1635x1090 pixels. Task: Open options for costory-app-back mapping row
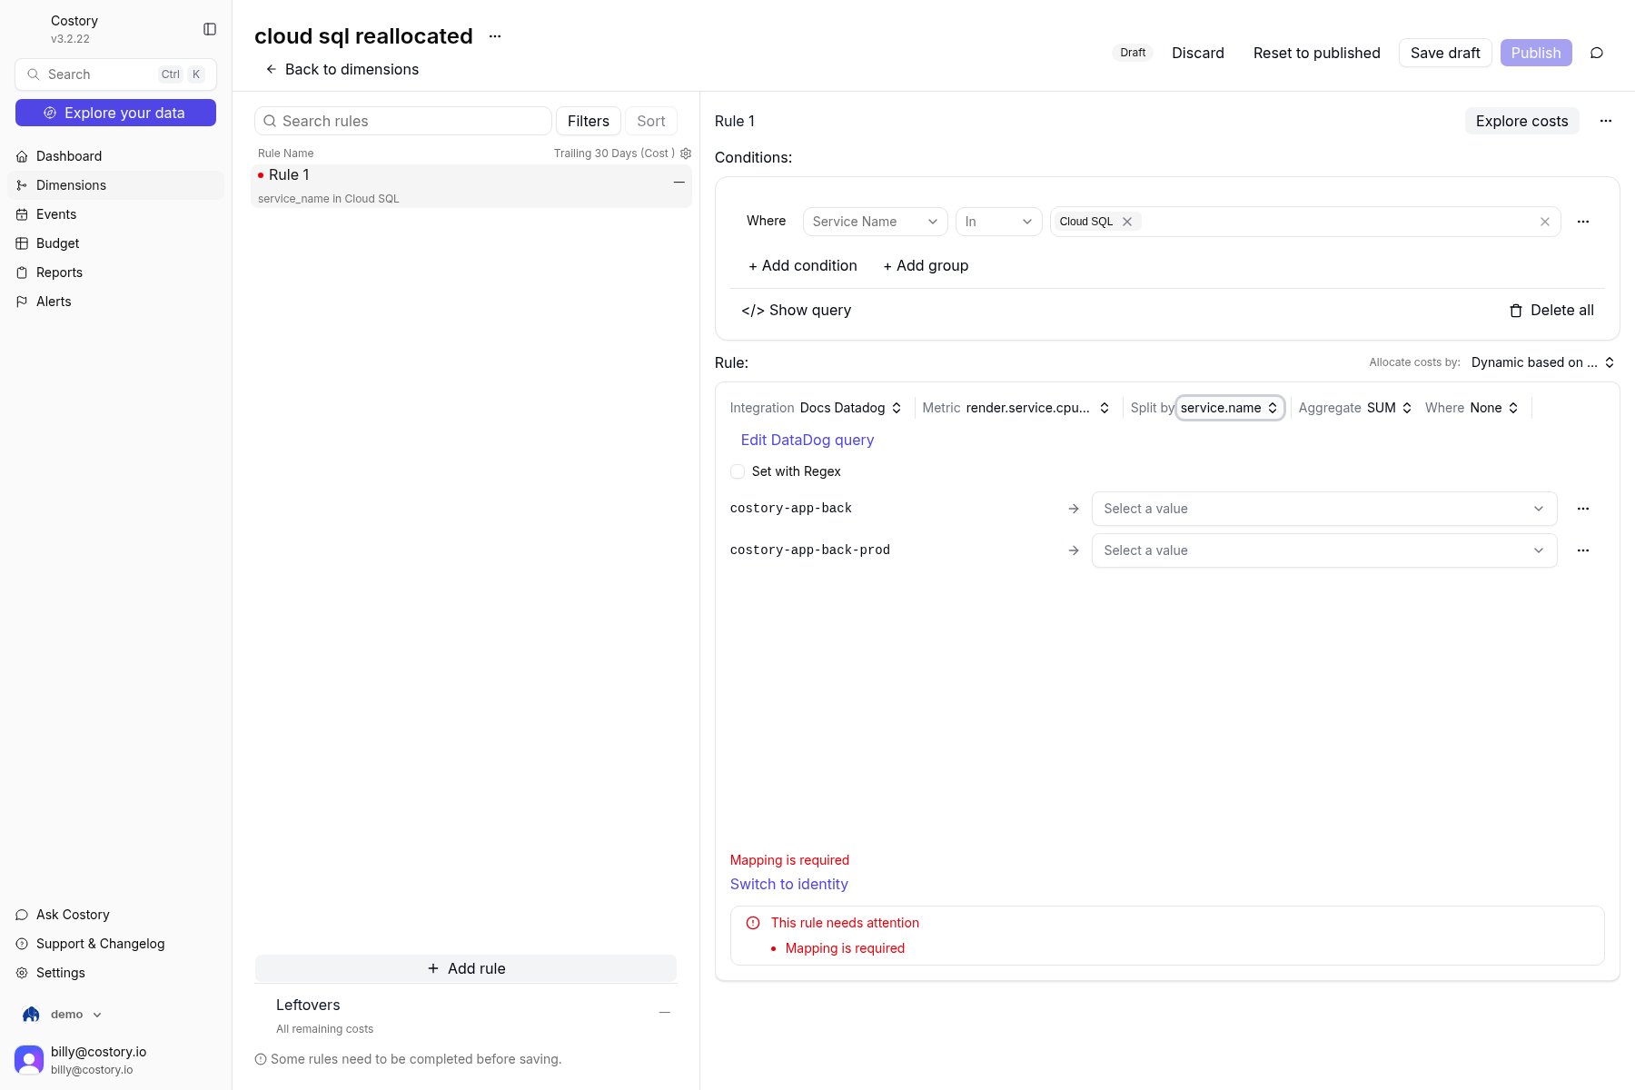tap(1583, 509)
